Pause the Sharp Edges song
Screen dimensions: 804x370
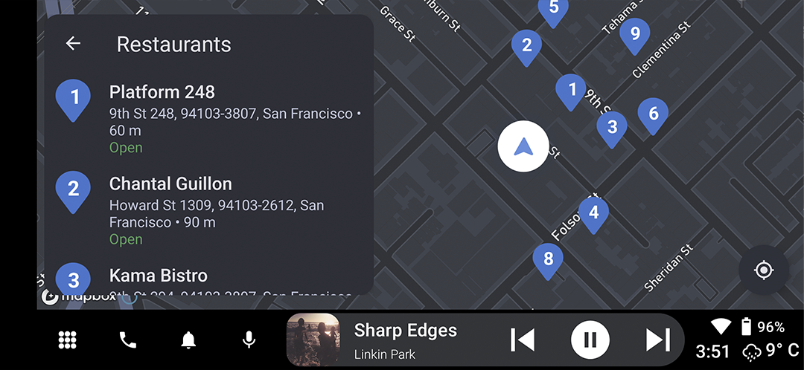pyautogui.click(x=590, y=340)
